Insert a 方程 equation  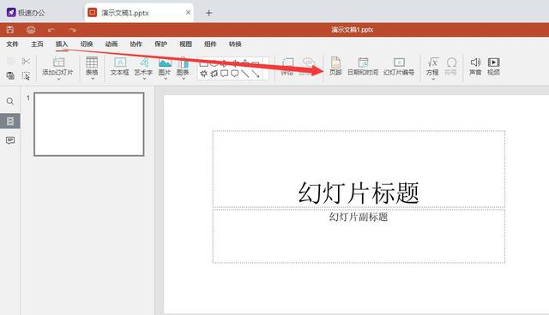tap(432, 67)
